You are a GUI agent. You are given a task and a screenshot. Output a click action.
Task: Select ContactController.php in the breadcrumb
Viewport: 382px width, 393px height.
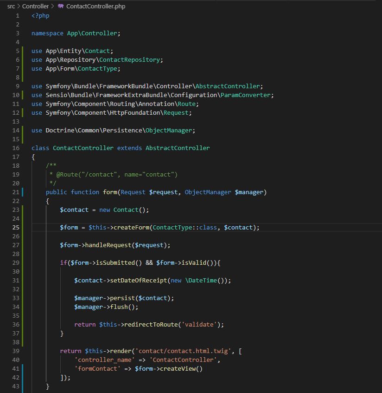(95, 7)
